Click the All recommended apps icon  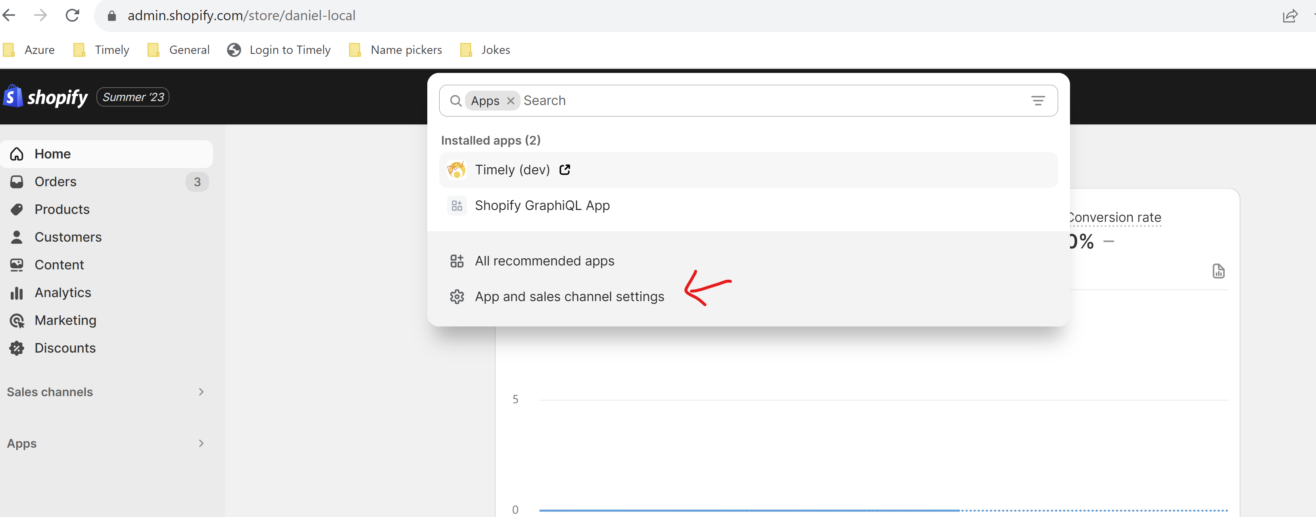tap(457, 261)
